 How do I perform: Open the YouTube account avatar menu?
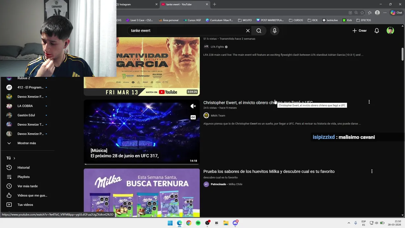click(390, 31)
